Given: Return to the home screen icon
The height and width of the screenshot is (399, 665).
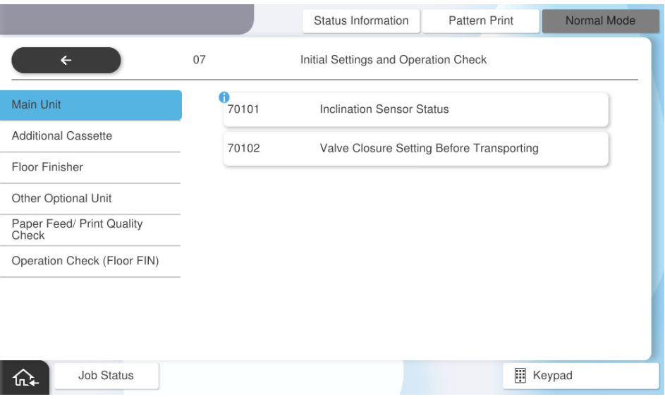Looking at the screenshot, I should [25, 376].
